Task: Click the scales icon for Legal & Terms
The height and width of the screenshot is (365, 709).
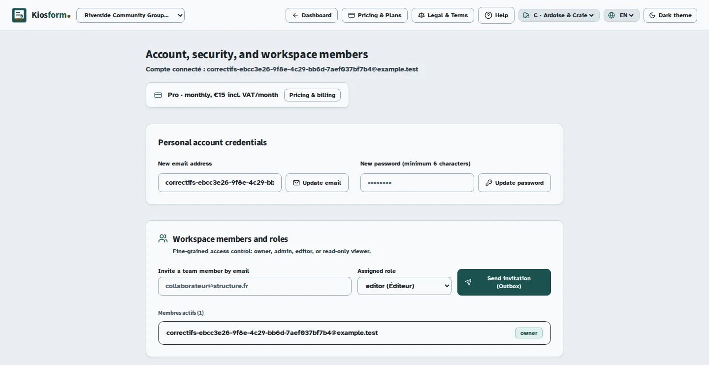Action: pyautogui.click(x=421, y=15)
